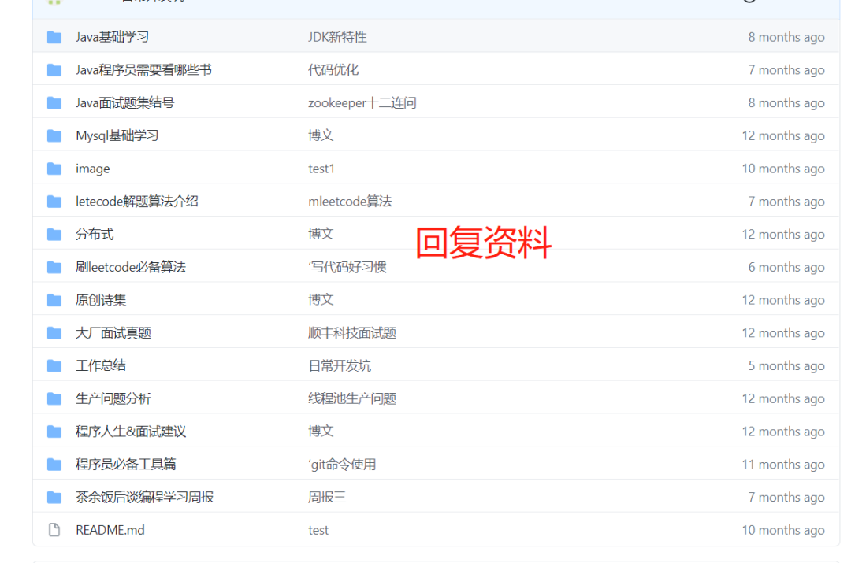Click 7 months ago in letecode解题算法介绍 row

click(x=786, y=202)
